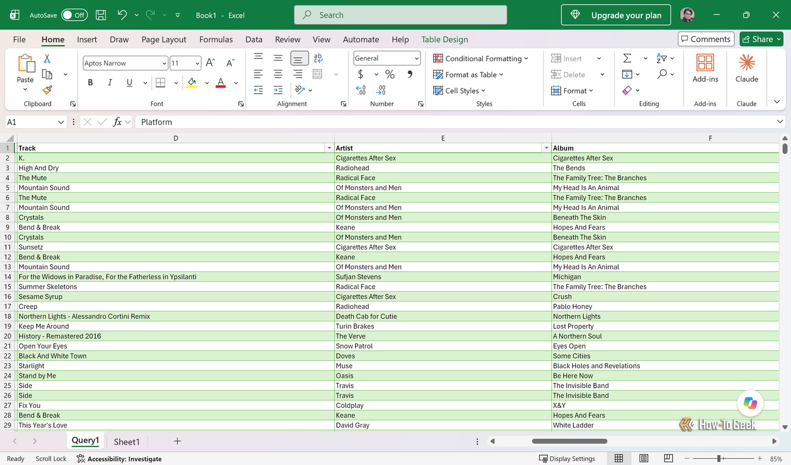This screenshot has height=465, width=791.
Task: Click the Save icon in title bar
Action: (x=101, y=15)
